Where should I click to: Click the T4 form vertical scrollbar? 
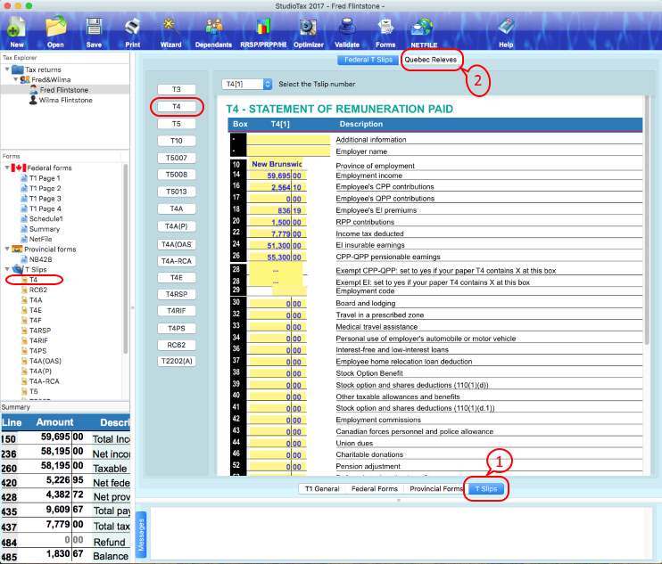646,219
